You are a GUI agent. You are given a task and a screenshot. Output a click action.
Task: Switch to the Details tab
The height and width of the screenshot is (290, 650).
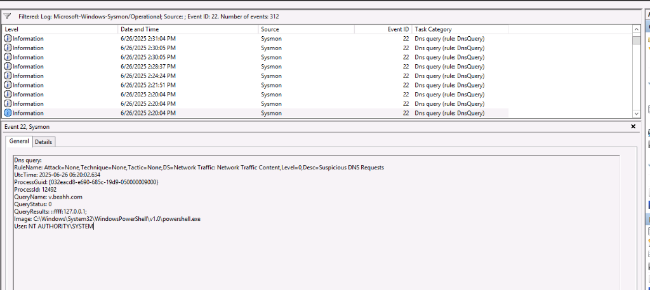pos(44,142)
